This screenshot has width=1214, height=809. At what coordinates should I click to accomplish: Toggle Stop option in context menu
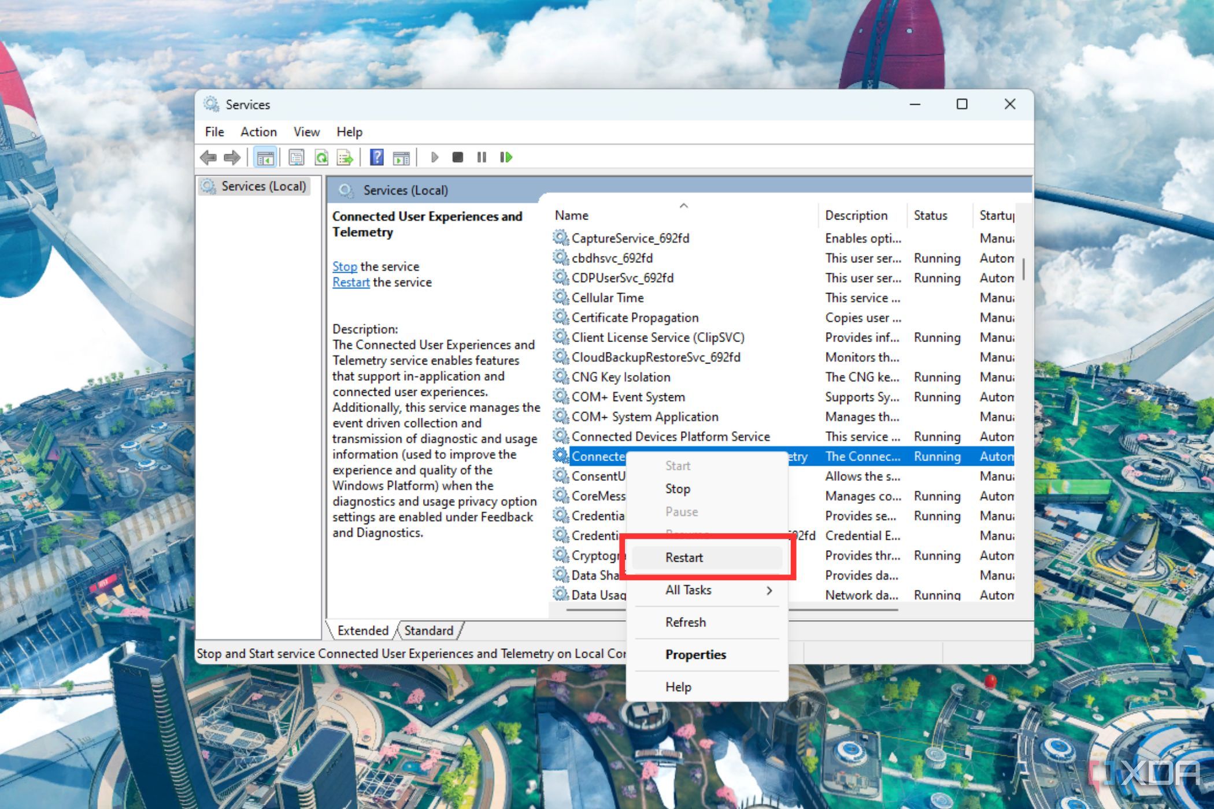coord(676,488)
